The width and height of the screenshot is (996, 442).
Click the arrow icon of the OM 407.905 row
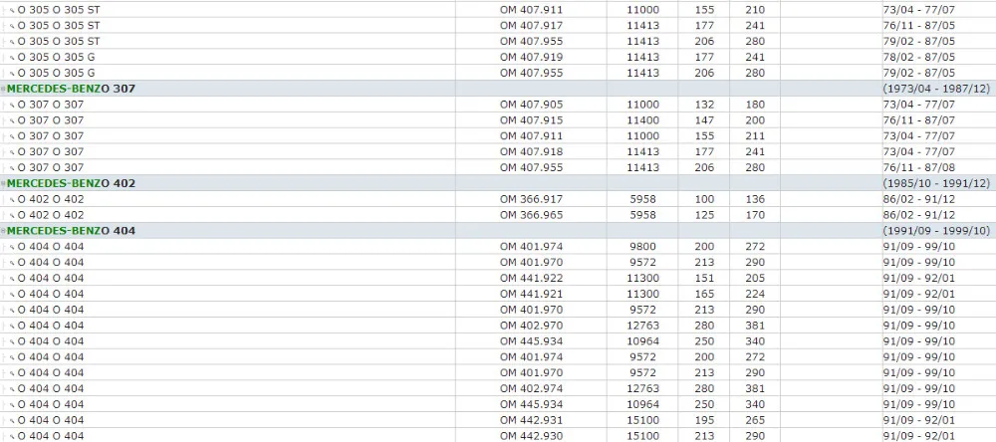pos(12,105)
